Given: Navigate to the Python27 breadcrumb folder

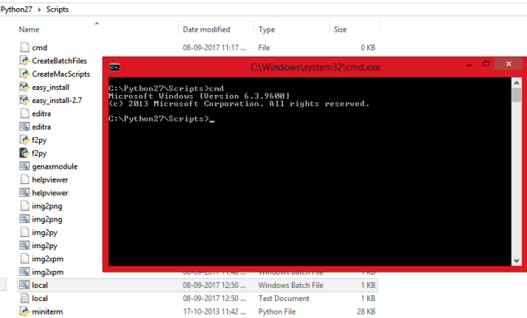Looking at the screenshot, I should click(16, 10).
